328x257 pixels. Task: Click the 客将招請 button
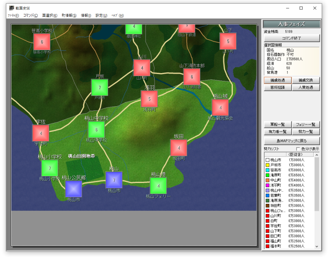pos(278,87)
